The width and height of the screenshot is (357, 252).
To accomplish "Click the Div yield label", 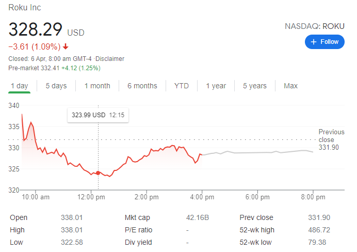I will pyautogui.click(x=138, y=242).
